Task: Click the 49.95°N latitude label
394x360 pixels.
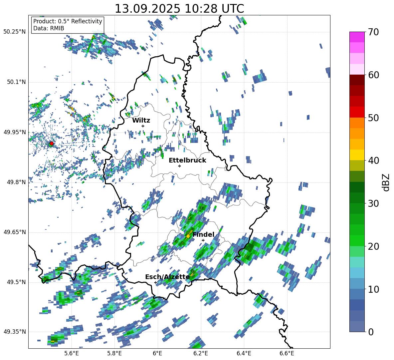Action: (15, 132)
